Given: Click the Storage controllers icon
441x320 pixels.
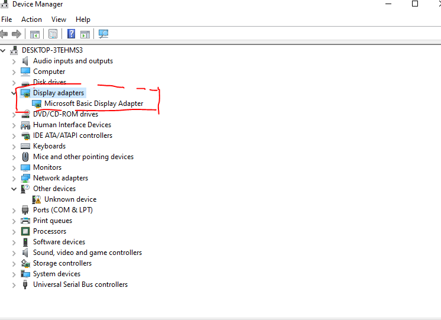Looking at the screenshot, I should click(25, 263).
